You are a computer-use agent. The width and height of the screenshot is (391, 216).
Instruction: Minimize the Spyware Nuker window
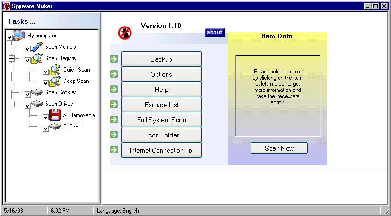pyautogui.click(x=368, y=6)
